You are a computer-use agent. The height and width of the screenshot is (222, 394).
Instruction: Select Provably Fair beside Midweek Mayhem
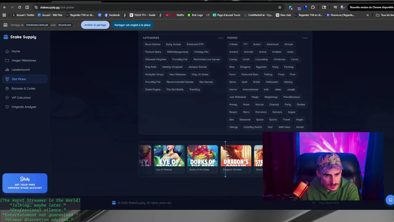[180, 59]
